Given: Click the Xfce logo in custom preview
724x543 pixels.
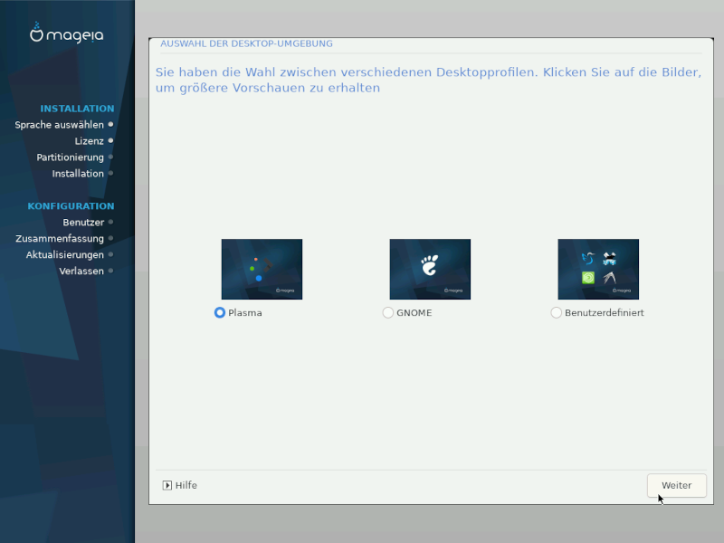Looking at the screenshot, I should 610,259.
